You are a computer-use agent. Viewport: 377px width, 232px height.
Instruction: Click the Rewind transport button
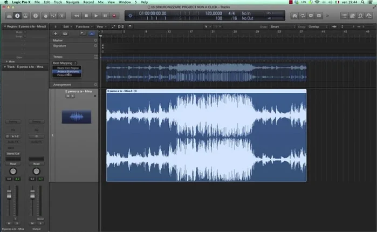click(x=77, y=16)
